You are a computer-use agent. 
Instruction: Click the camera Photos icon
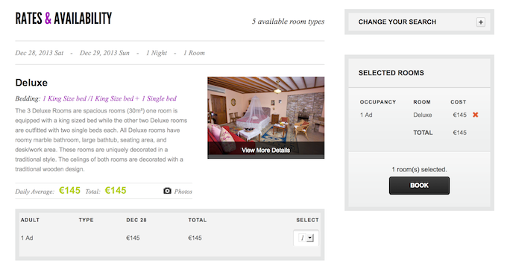coord(167,191)
